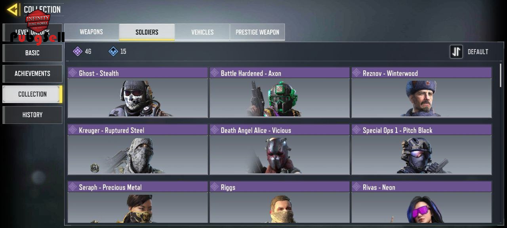Select the blue rare rarity icon showing 15
This screenshot has width=507, height=228.
click(x=113, y=51)
